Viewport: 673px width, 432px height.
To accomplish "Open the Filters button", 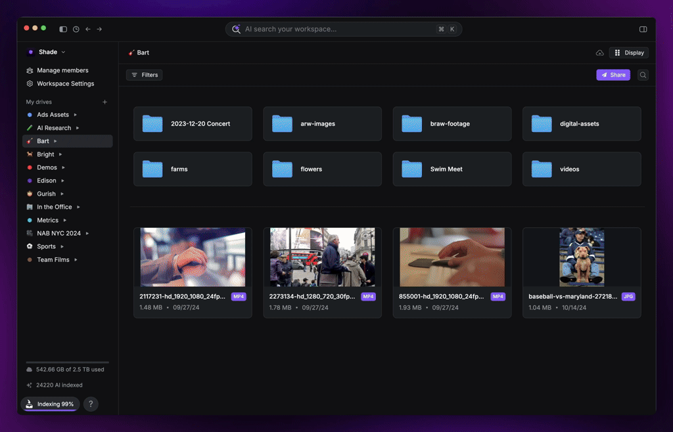I will click(144, 75).
